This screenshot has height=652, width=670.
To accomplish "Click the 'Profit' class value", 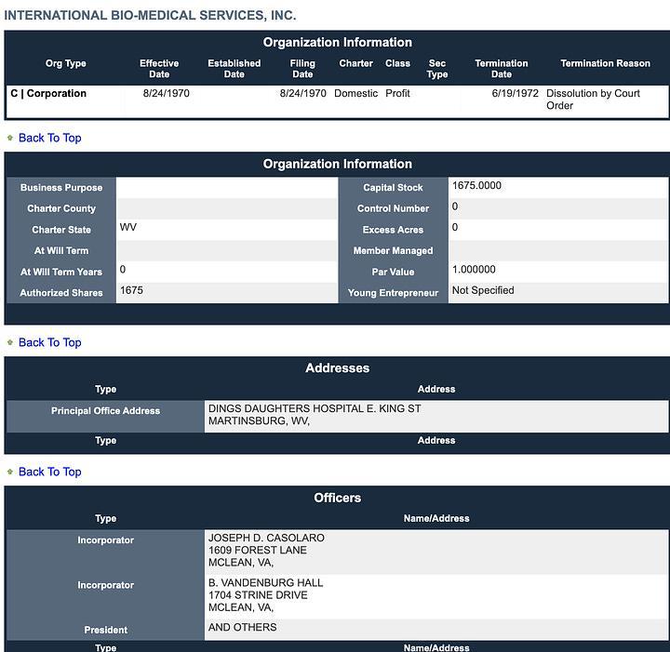I will coord(397,94).
